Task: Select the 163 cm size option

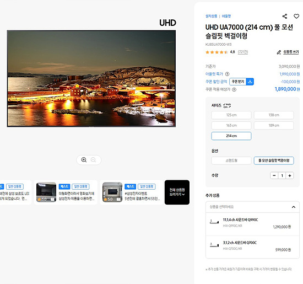Action: [231, 126]
